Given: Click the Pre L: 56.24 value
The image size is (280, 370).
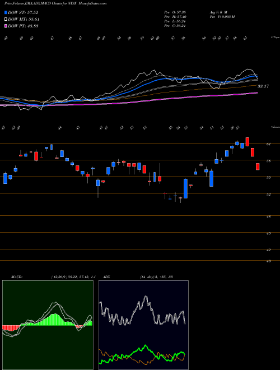Looking at the screenshot, I should point(175,21).
